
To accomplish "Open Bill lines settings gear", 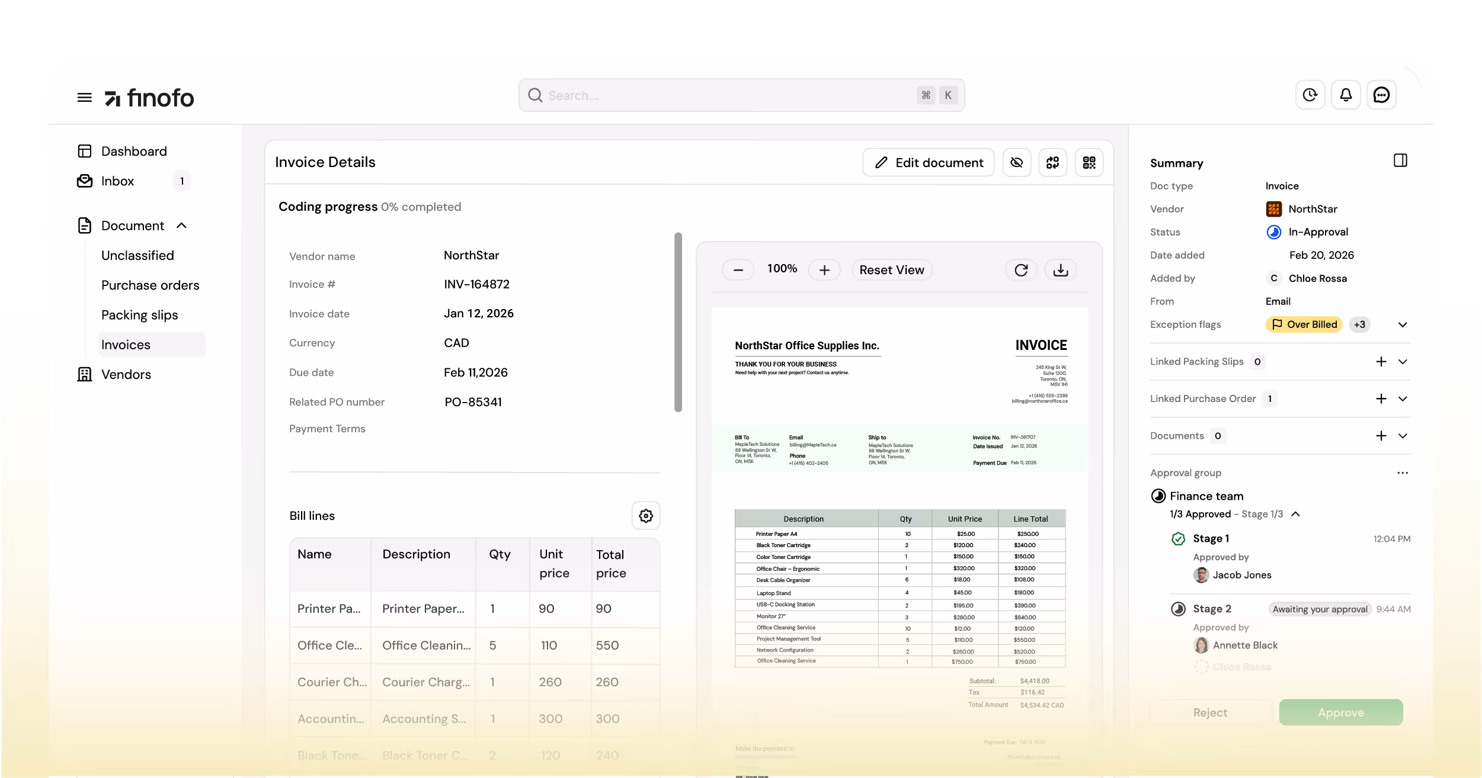I will [x=646, y=516].
